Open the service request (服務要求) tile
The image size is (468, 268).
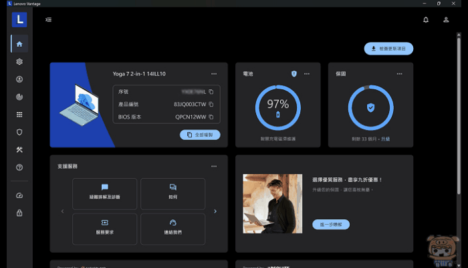105,229
